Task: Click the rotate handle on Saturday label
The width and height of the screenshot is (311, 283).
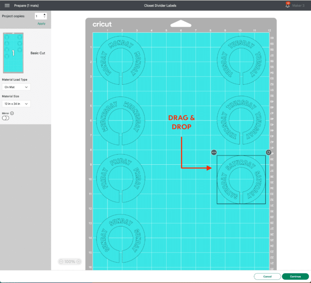Action: coord(268,152)
